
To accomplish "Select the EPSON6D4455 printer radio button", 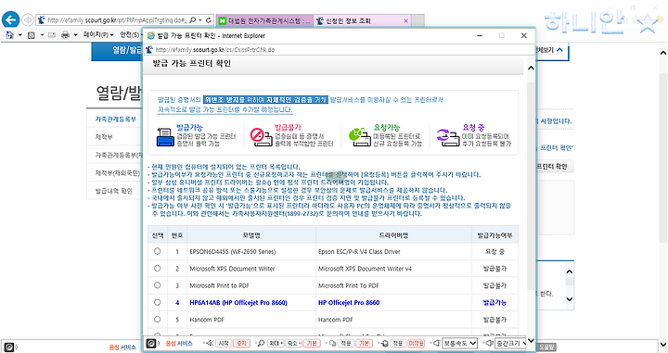I will [157, 251].
